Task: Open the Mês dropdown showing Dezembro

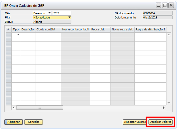Action: click(49, 13)
